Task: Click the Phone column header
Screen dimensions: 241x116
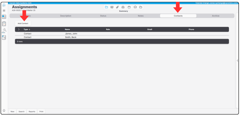Action: pos(191,29)
